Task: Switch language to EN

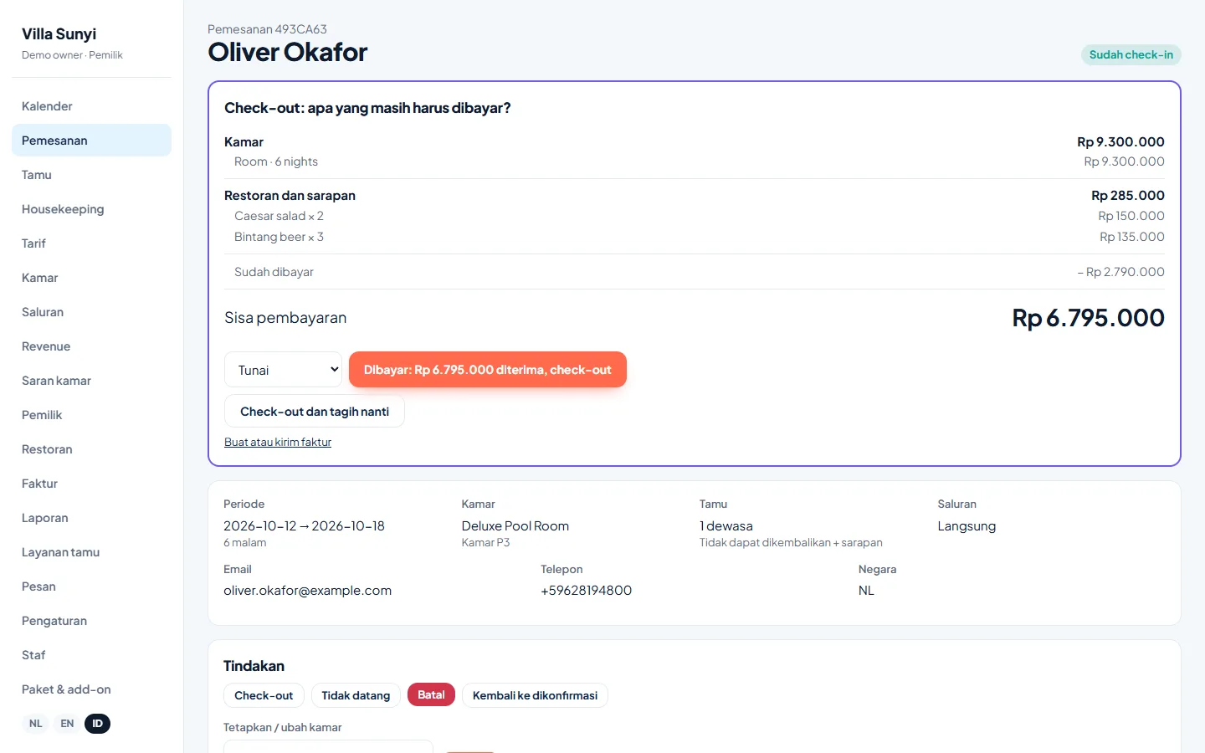Action: coord(67,724)
